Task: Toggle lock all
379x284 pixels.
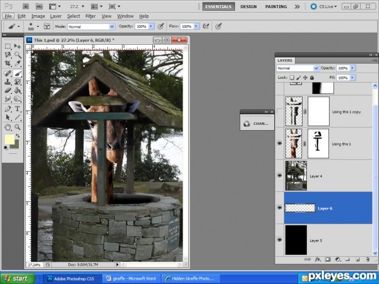Action: 312,78
